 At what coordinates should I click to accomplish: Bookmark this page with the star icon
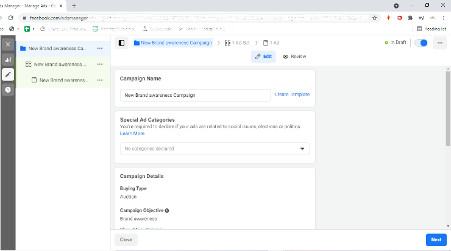pyautogui.click(x=374, y=18)
